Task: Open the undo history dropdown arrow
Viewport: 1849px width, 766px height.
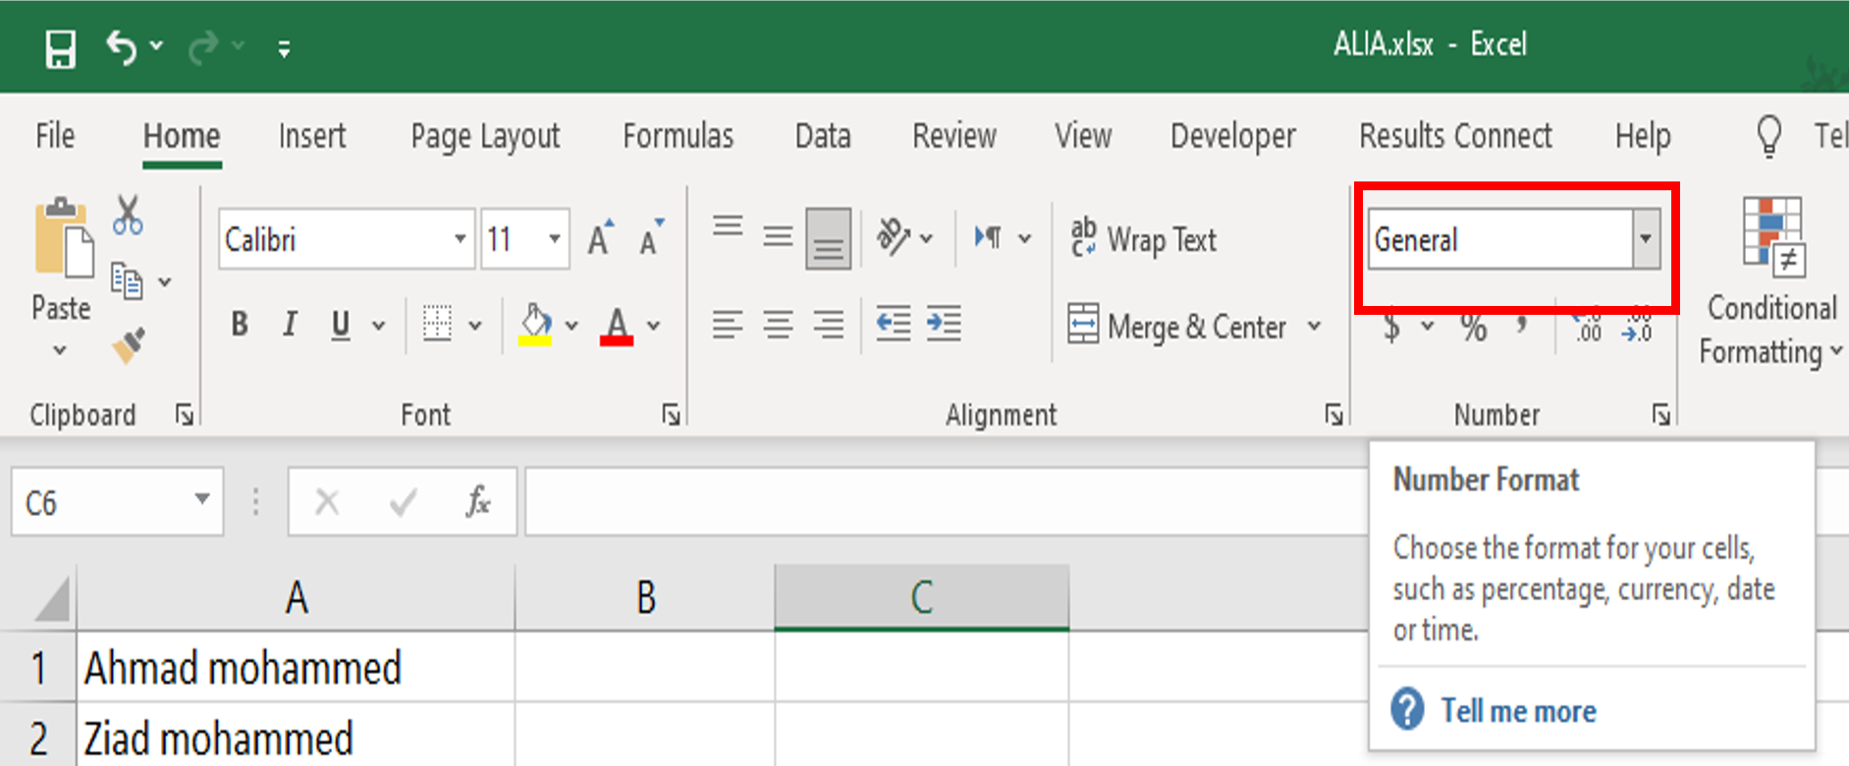Action: click(x=156, y=45)
